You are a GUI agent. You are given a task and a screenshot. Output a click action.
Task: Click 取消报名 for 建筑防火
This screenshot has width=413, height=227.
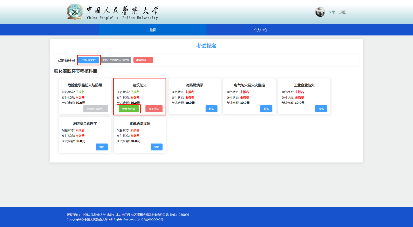tap(154, 109)
